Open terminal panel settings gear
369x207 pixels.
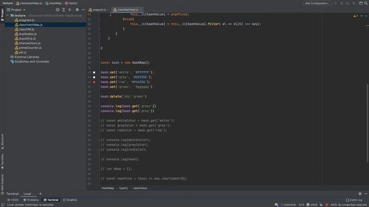(360, 194)
